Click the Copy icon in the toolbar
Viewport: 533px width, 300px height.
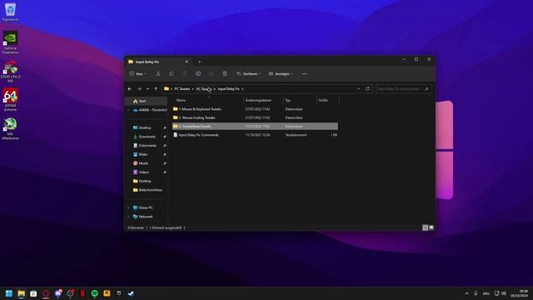pyautogui.click(x=172, y=74)
